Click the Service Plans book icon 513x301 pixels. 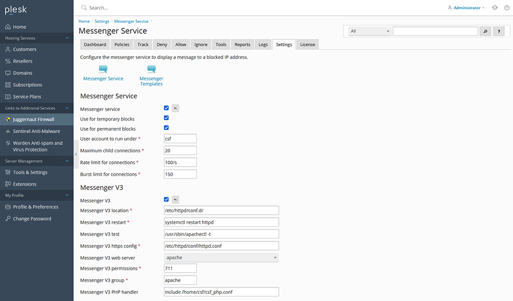point(8,96)
